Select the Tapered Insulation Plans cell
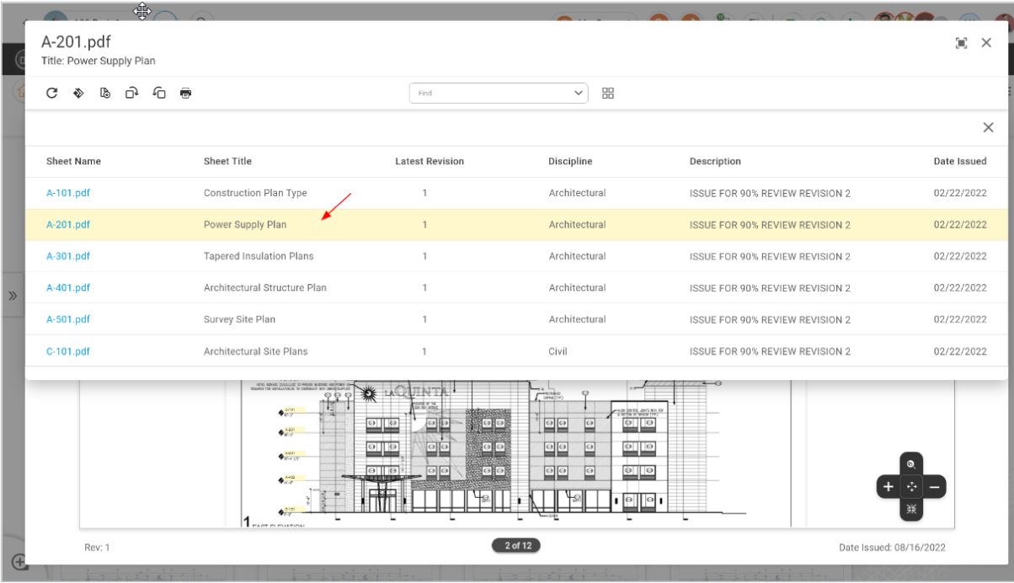This screenshot has height=583, width=1014. tap(259, 256)
